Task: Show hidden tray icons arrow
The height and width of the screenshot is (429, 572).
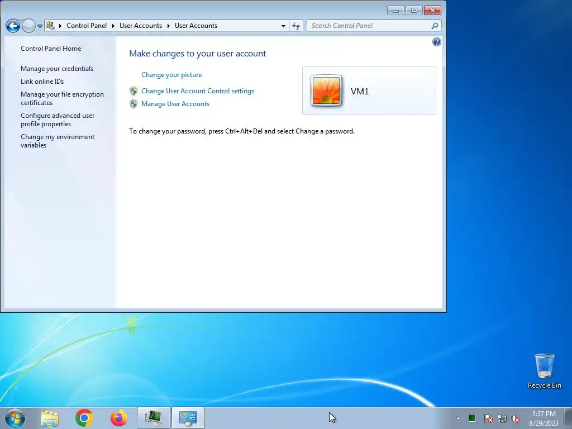Action: click(458, 418)
